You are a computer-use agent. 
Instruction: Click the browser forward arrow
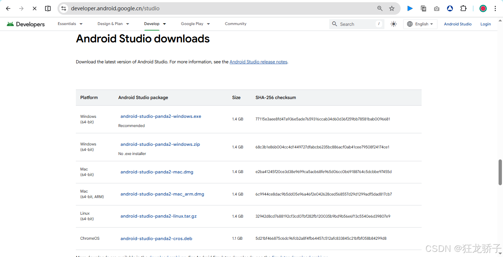pyautogui.click(x=21, y=8)
